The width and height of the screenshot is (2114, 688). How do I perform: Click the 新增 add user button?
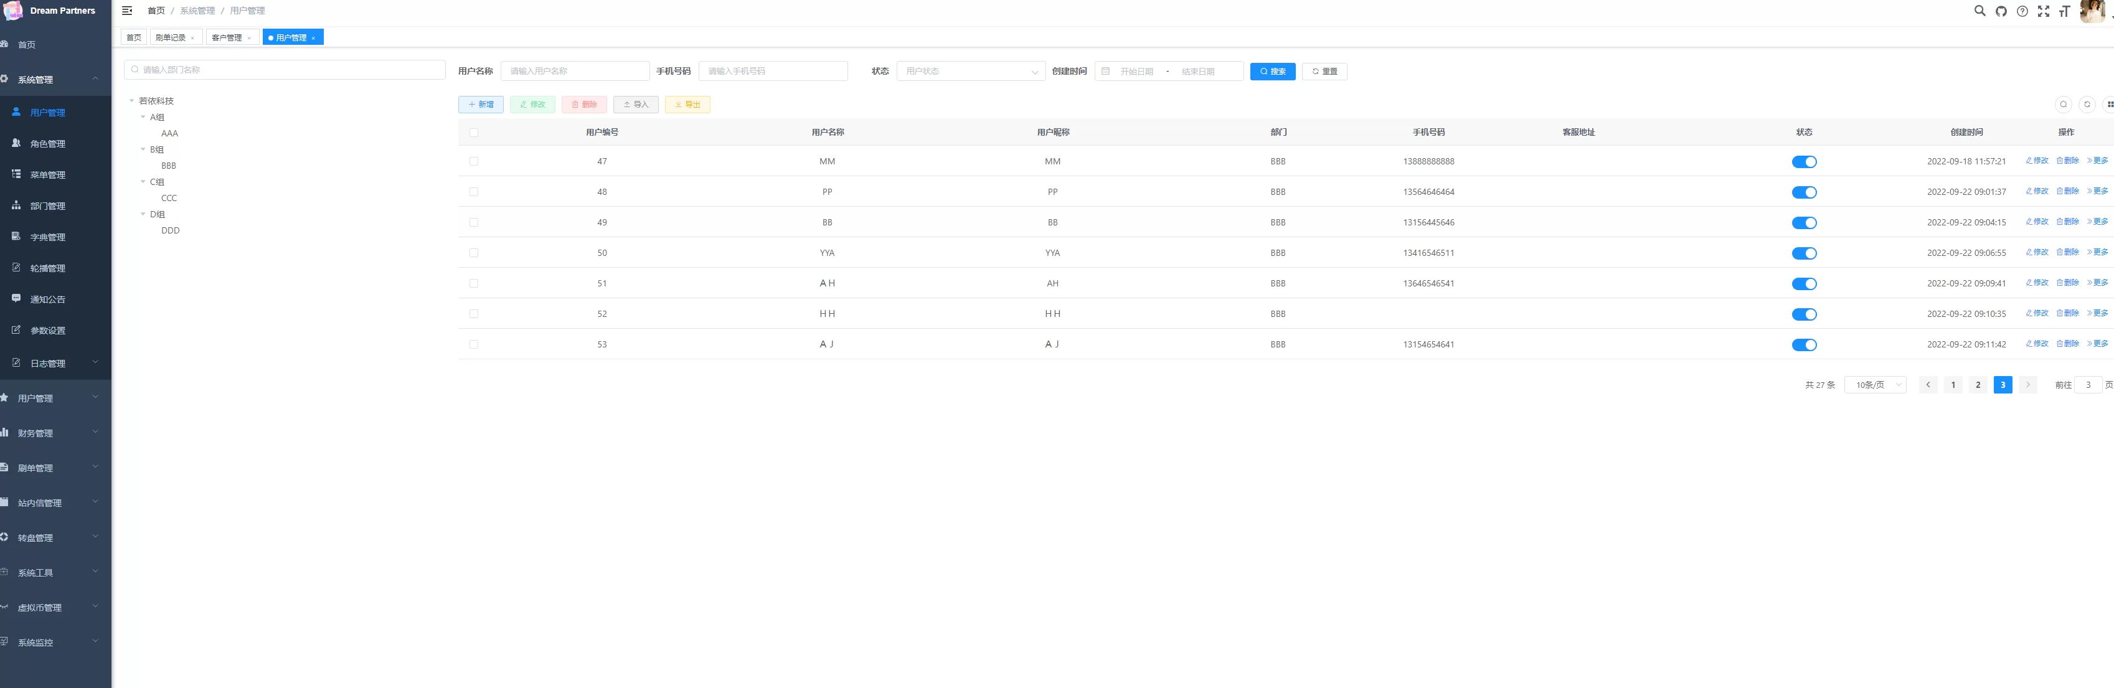[x=481, y=104]
